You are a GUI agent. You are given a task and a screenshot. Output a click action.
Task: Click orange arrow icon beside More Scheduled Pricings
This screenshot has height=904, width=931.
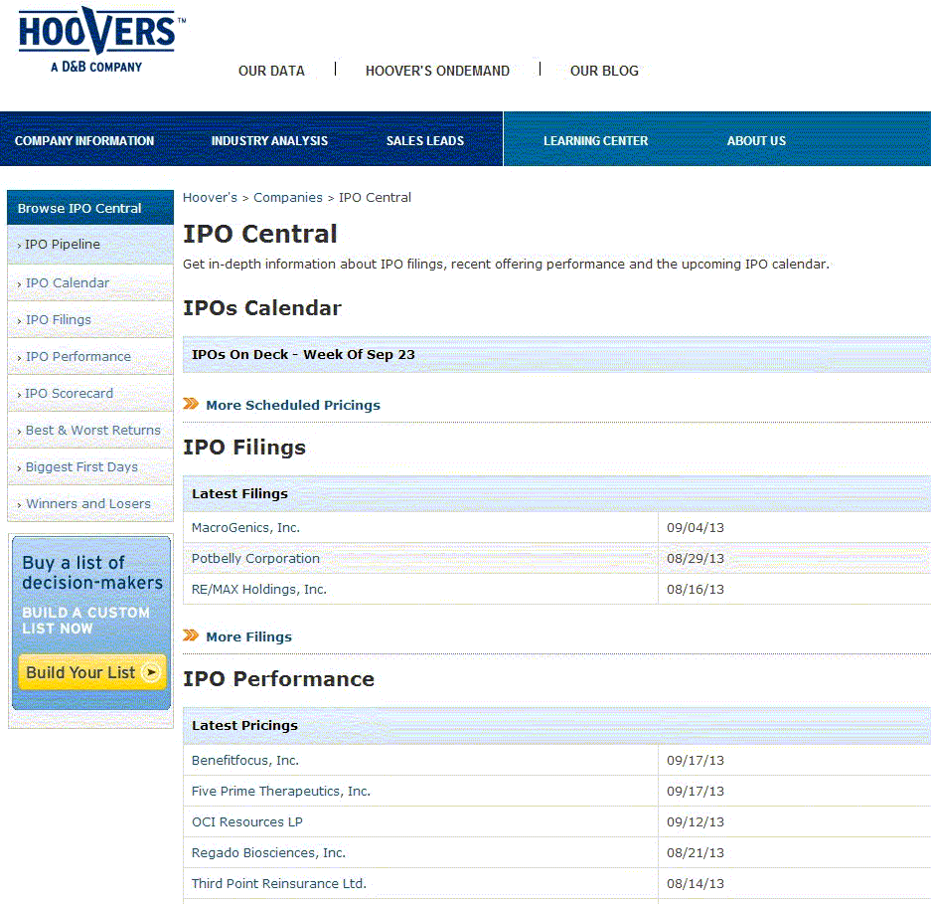191,404
